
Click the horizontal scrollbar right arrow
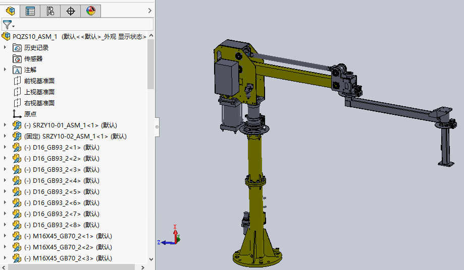click(143, 267)
